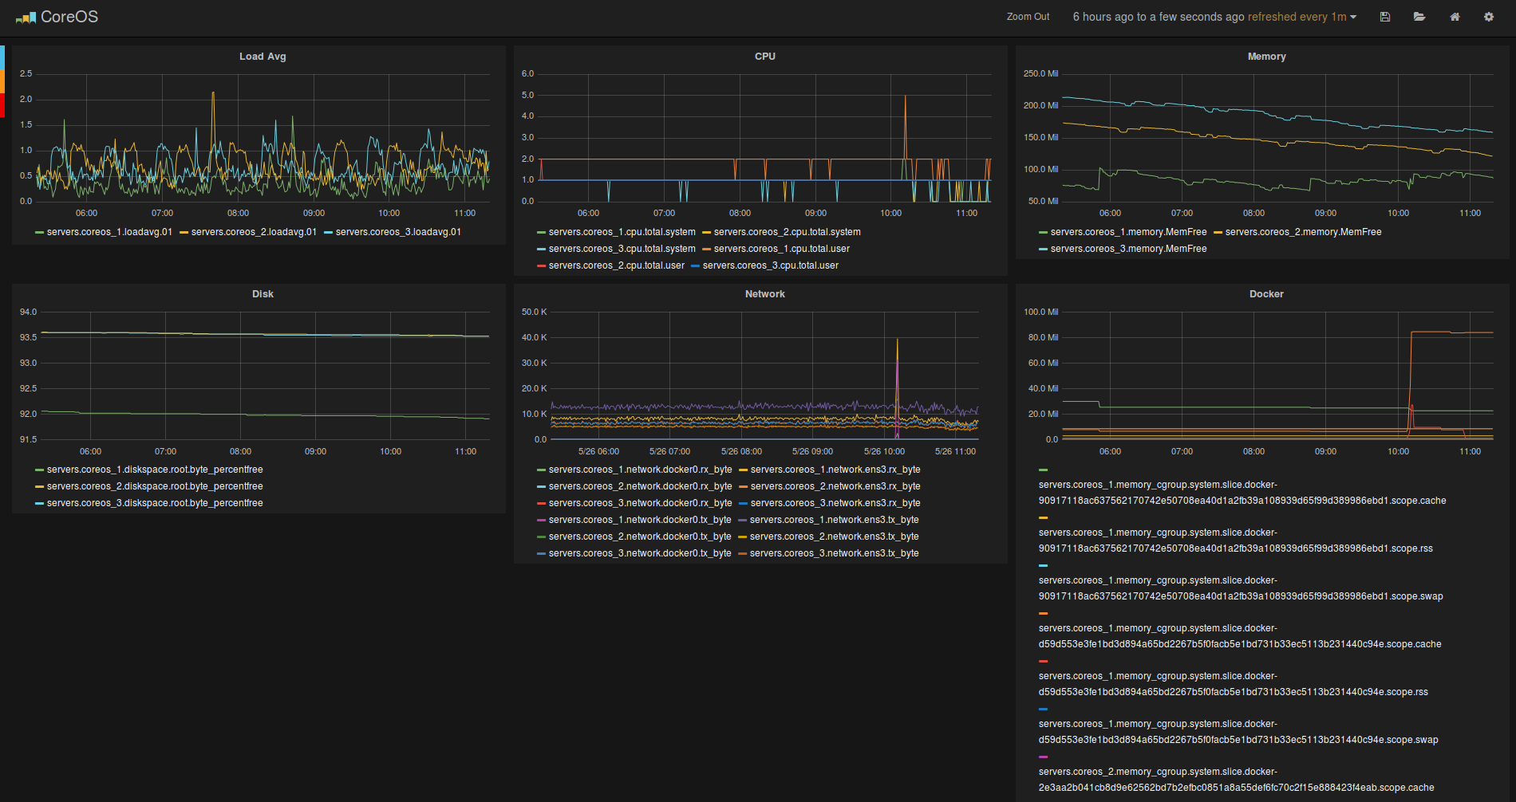Screen dimensions: 1516x802
Task: Toggle servers.coreos_1.network.docker0.rx_byte series
Action: coord(641,470)
